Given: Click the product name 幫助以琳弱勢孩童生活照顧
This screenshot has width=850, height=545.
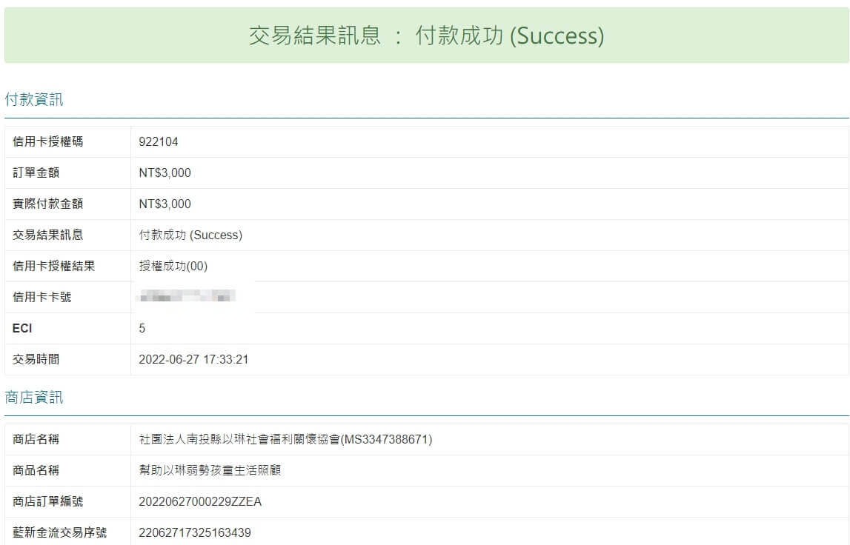Looking at the screenshot, I should pos(210,471).
